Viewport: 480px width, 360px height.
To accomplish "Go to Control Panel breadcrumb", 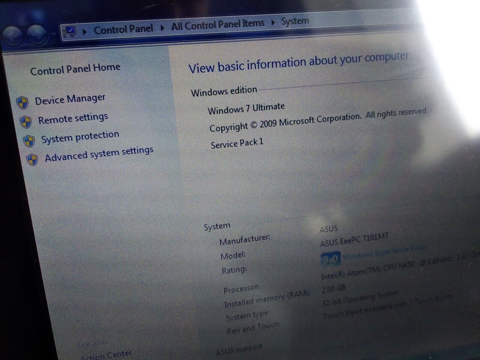I will [123, 29].
